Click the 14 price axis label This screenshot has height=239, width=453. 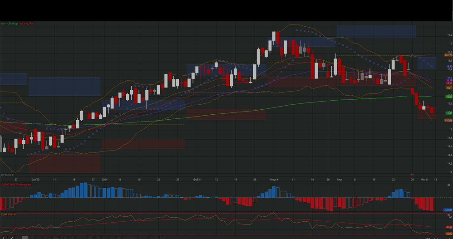[x=451, y=172]
